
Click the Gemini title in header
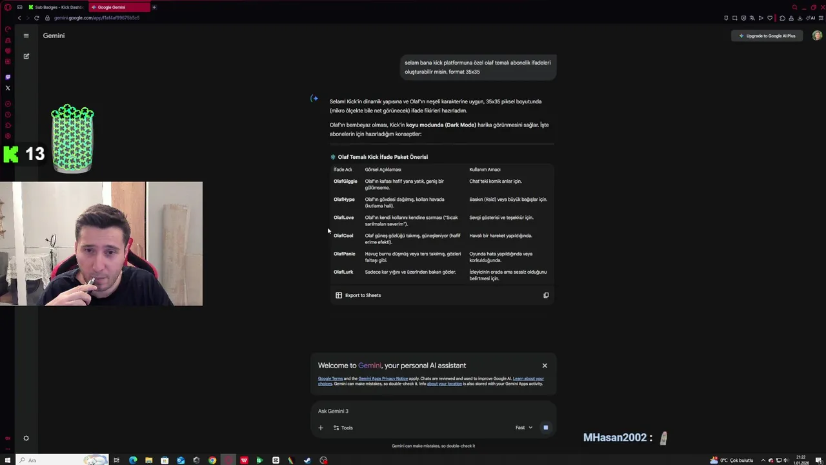coord(54,36)
